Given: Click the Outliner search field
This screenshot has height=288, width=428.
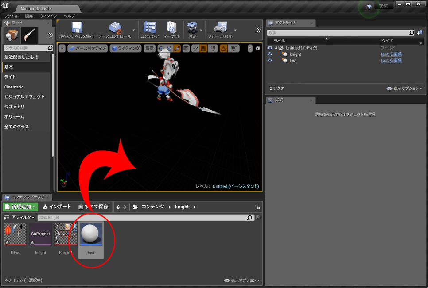Looking at the screenshot, I should [x=341, y=33].
